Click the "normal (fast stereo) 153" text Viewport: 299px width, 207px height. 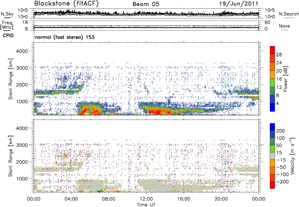tap(65, 37)
